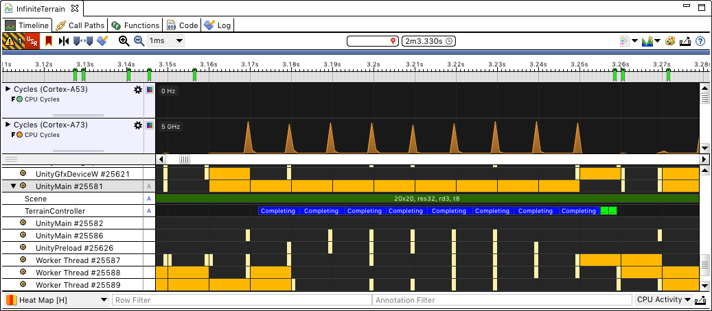Open the warnings indicator icon

(13, 41)
